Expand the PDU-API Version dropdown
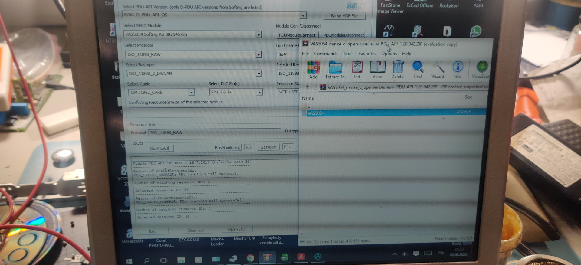Viewport: 581px width, 265px height. pos(303,15)
